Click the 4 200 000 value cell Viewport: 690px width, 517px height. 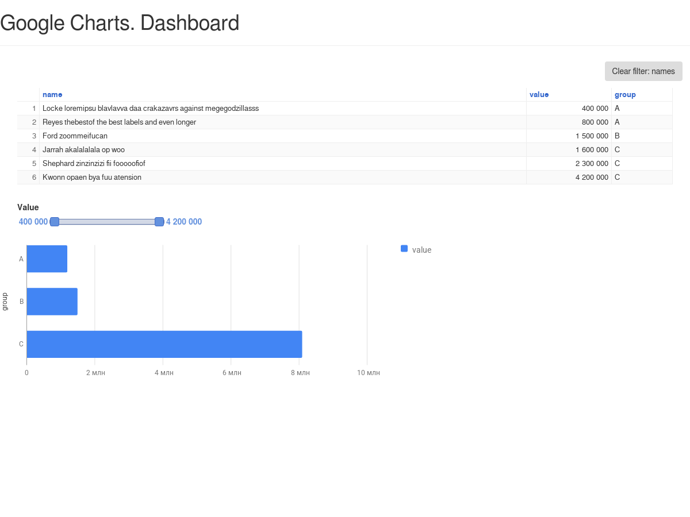(592, 178)
